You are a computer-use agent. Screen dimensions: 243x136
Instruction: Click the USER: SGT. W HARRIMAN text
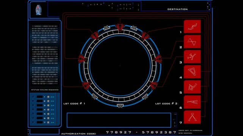tap(190, 130)
